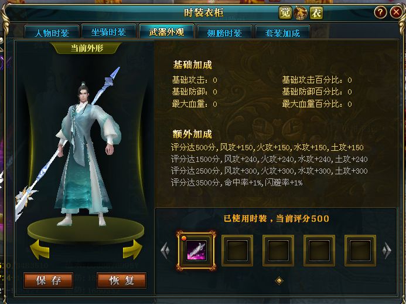Viewport: 406px width, 304px height.
Task: Rotate character left with yellow arrow
Action: tap(40, 249)
